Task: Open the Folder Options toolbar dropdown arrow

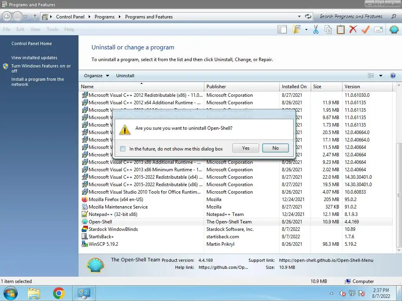Action: click(x=306, y=29)
